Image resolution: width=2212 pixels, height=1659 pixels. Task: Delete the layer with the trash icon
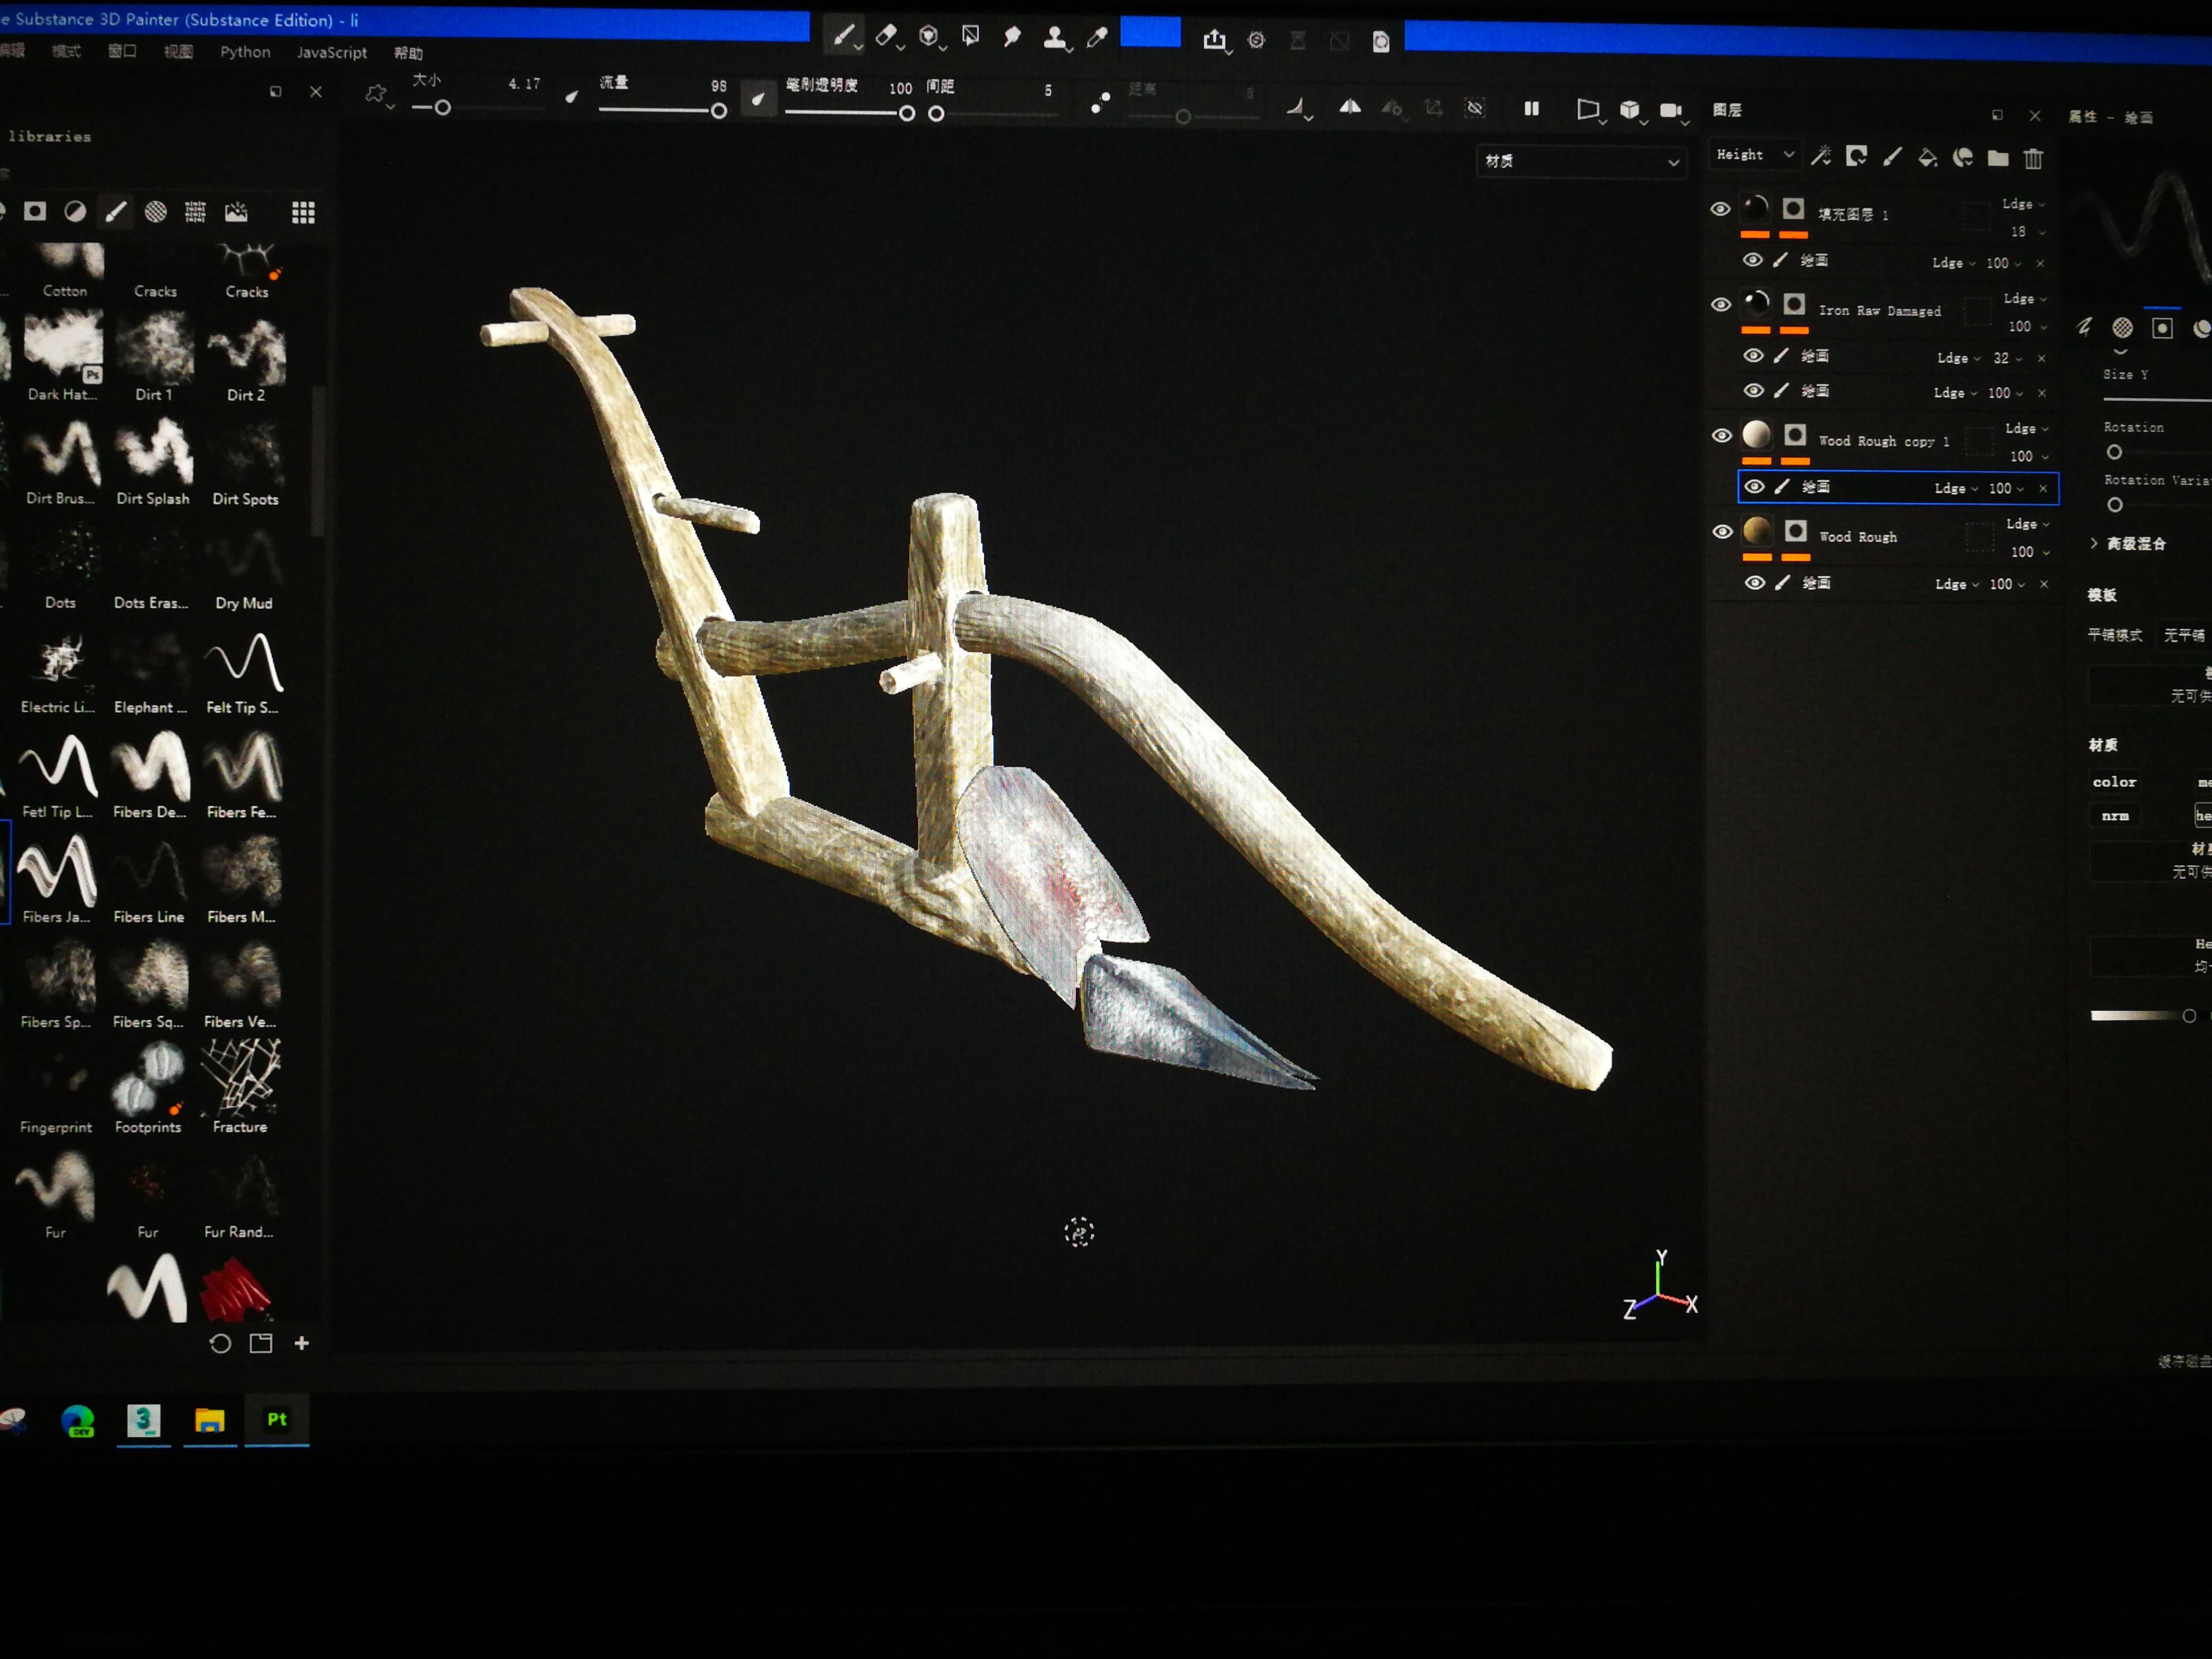pyautogui.click(x=2033, y=158)
